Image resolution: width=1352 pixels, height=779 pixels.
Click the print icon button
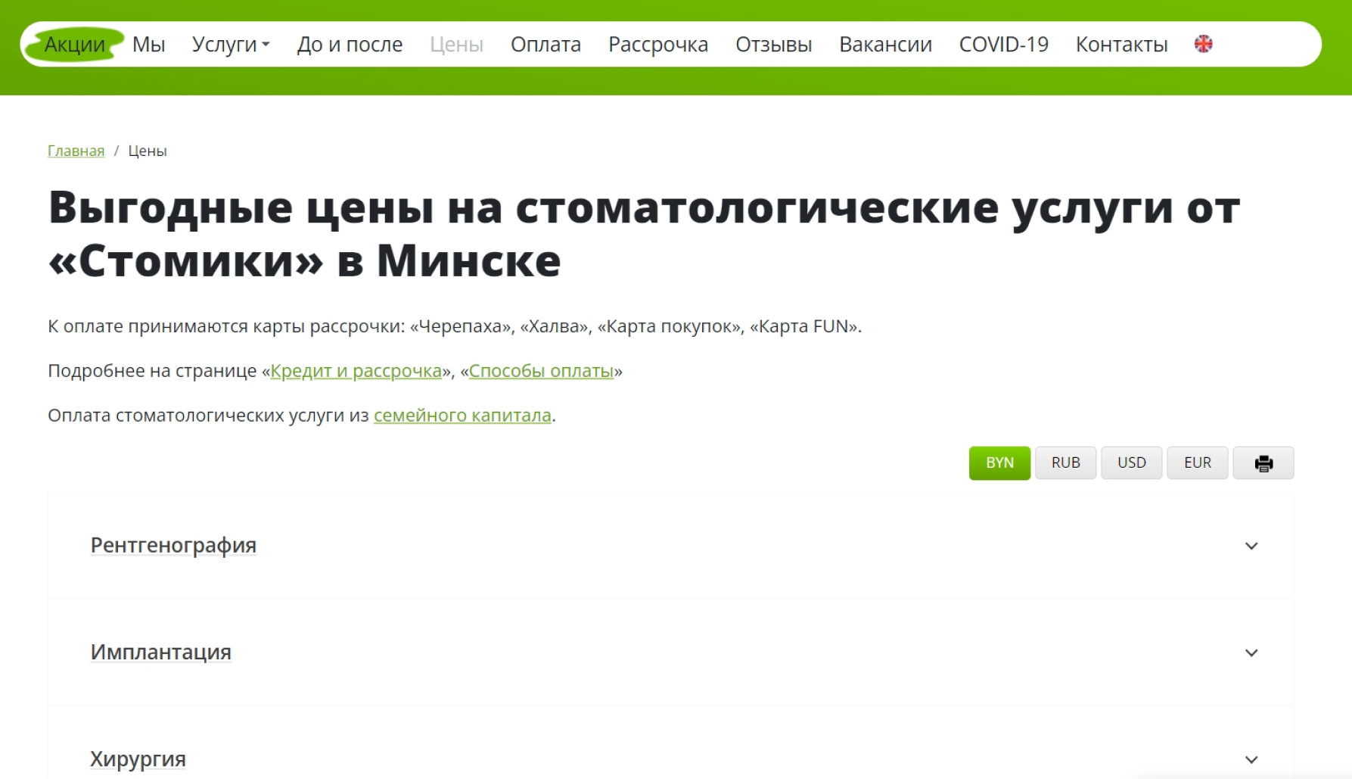tap(1263, 463)
